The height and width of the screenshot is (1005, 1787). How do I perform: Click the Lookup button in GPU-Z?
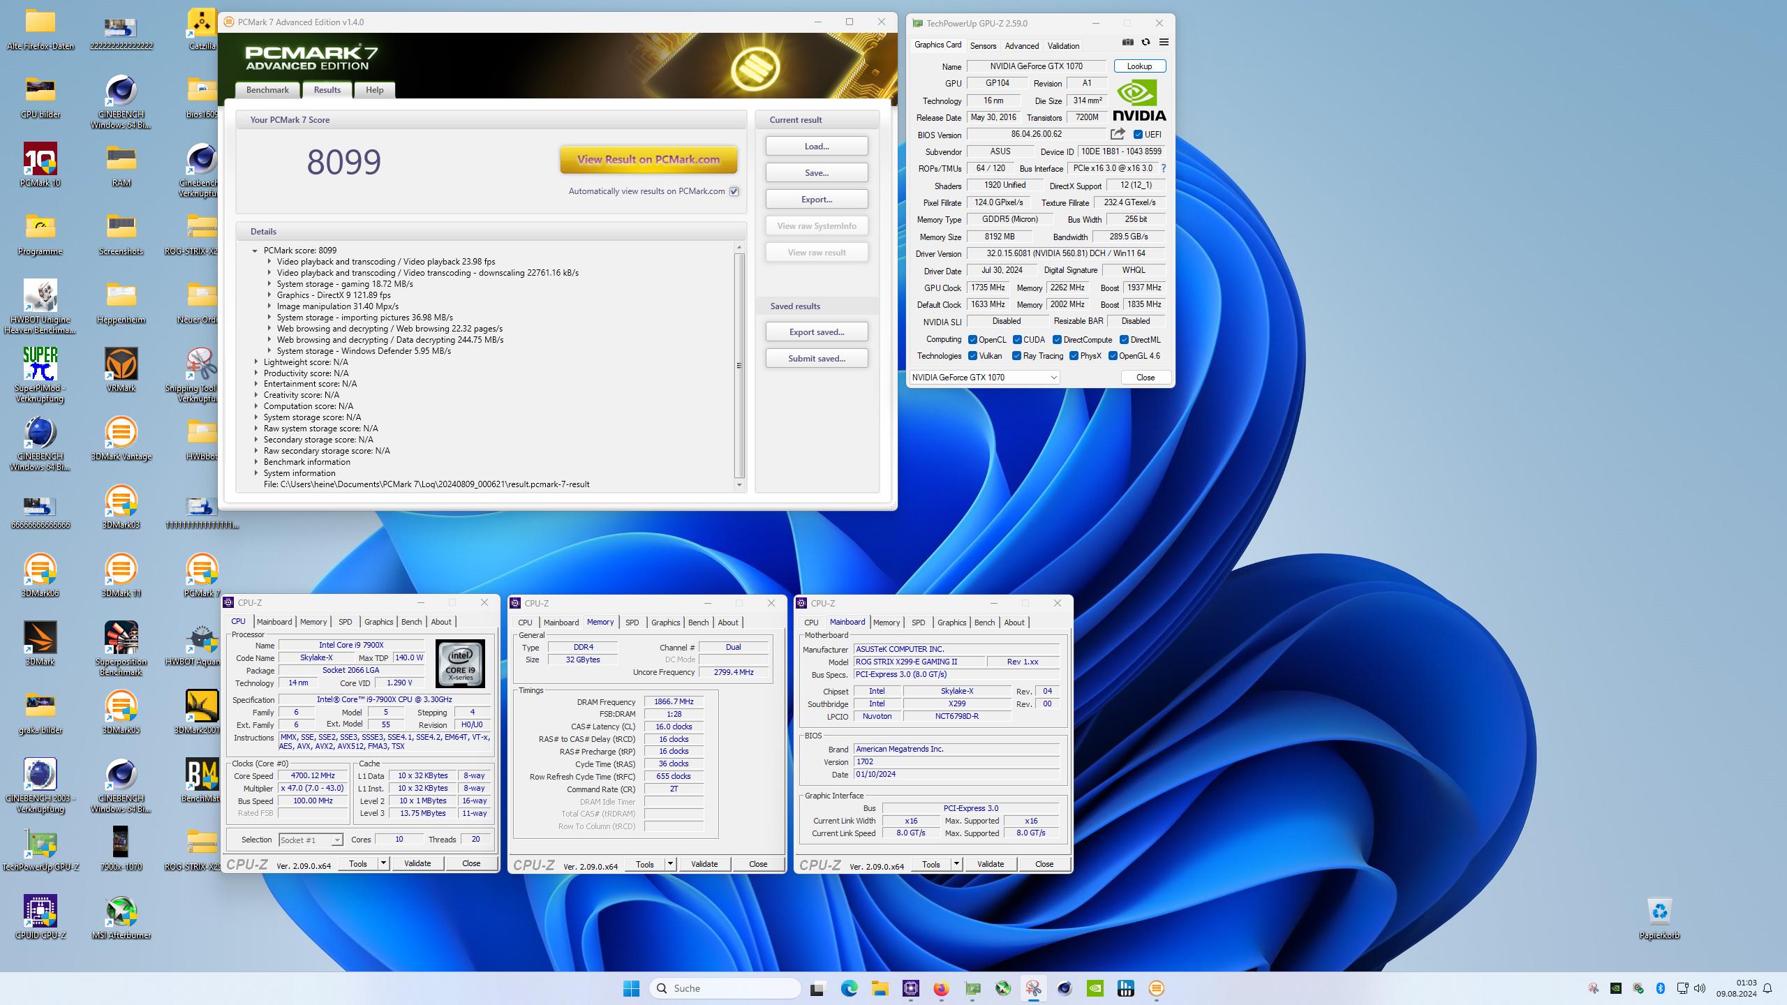1139,66
